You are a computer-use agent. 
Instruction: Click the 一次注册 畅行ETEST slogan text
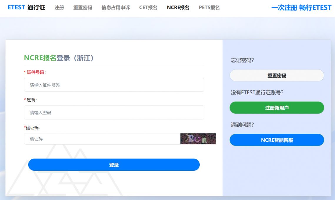tap(301, 8)
